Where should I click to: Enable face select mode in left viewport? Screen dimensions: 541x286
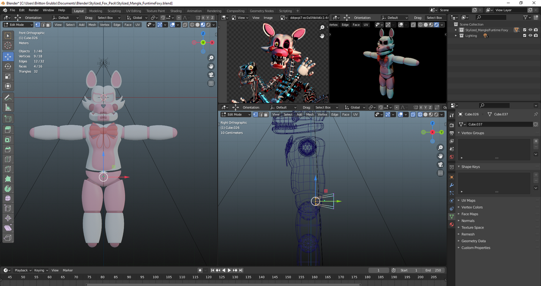click(x=48, y=25)
